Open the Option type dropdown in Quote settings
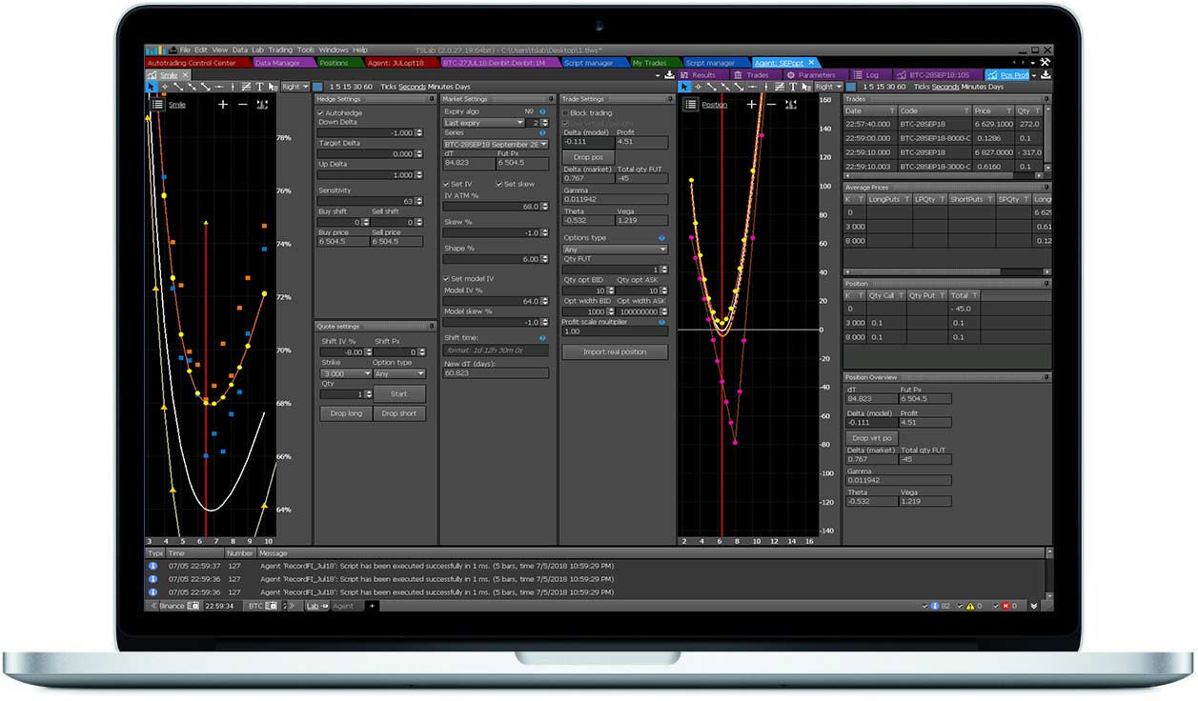This screenshot has height=701, width=1198. coord(399,374)
